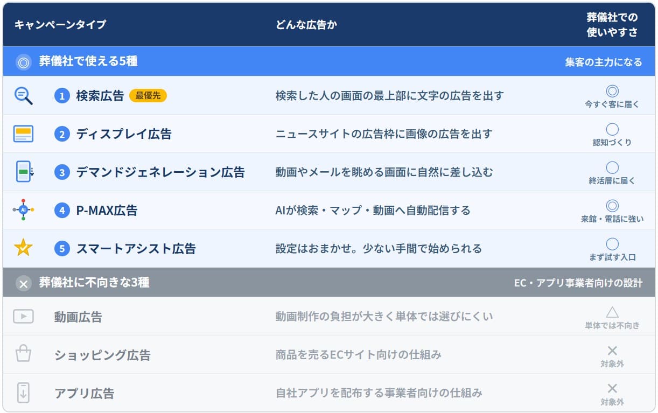Click the 対象外 caption in アプリ広告 row
This screenshot has width=658, height=413.
(x=612, y=402)
